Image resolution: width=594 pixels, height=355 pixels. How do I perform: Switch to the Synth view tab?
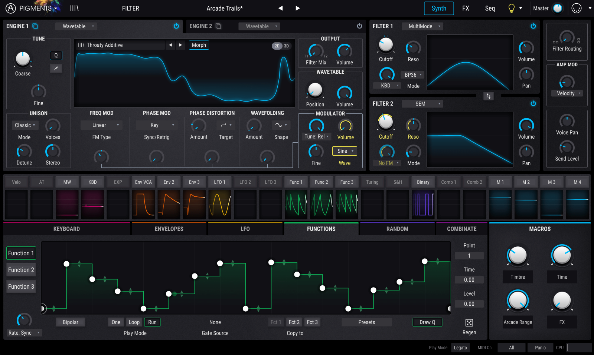click(439, 8)
